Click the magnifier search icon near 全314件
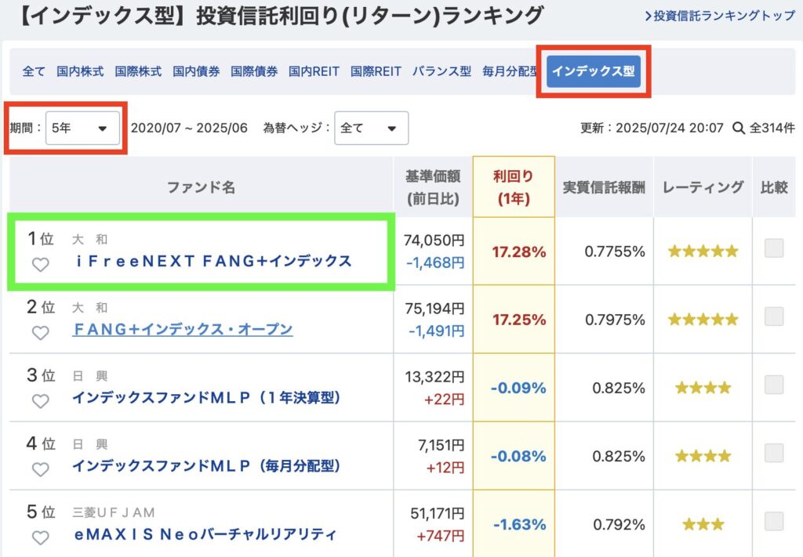 click(738, 128)
